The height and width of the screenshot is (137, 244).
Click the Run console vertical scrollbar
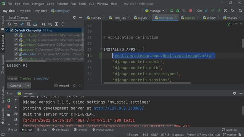pyautogui.click(x=243, y=110)
